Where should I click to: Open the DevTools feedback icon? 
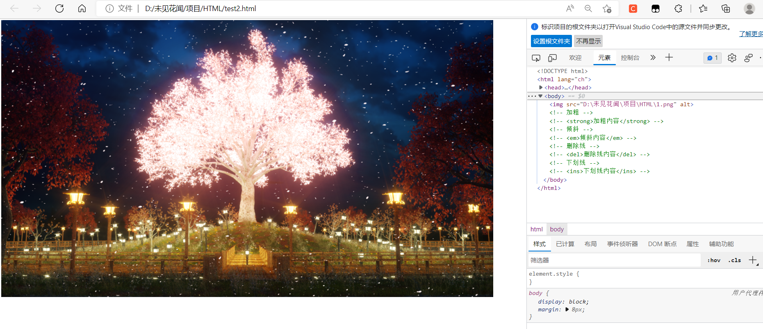coord(748,58)
